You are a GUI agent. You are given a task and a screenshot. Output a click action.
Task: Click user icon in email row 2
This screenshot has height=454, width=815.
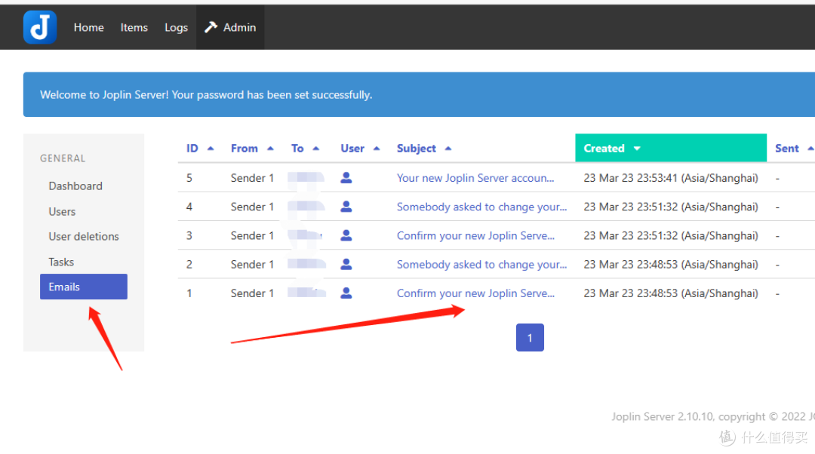pyautogui.click(x=346, y=265)
